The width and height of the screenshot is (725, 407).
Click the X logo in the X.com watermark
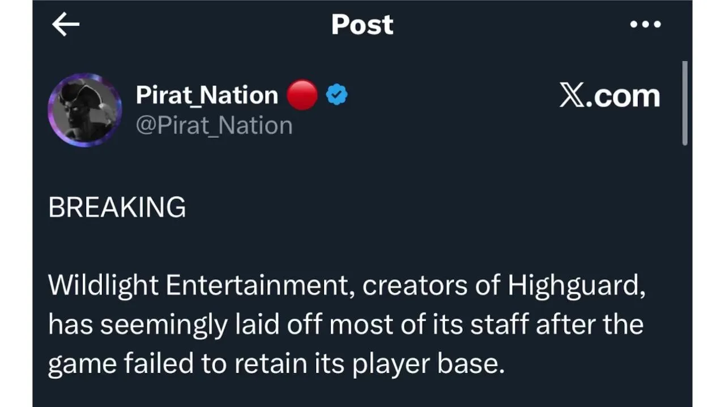(x=572, y=96)
